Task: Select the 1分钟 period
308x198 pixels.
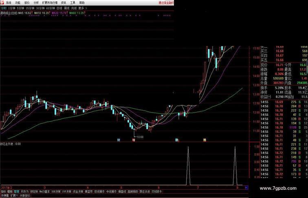Action: [12, 8]
